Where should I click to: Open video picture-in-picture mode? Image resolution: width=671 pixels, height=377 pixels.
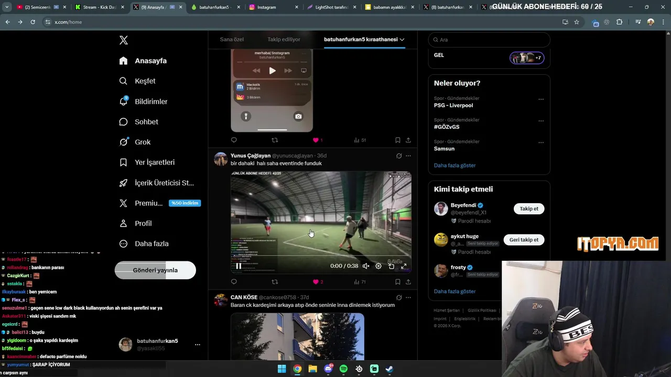(391, 266)
